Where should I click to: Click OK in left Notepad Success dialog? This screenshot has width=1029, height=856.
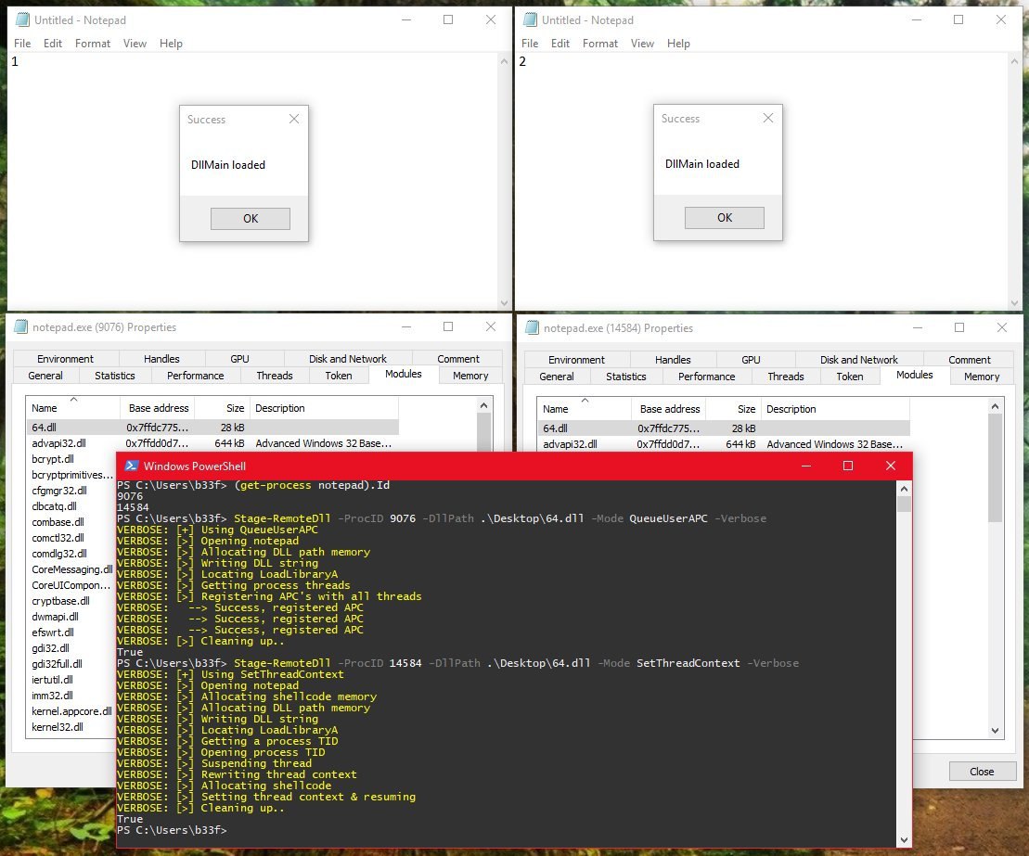point(250,219)
